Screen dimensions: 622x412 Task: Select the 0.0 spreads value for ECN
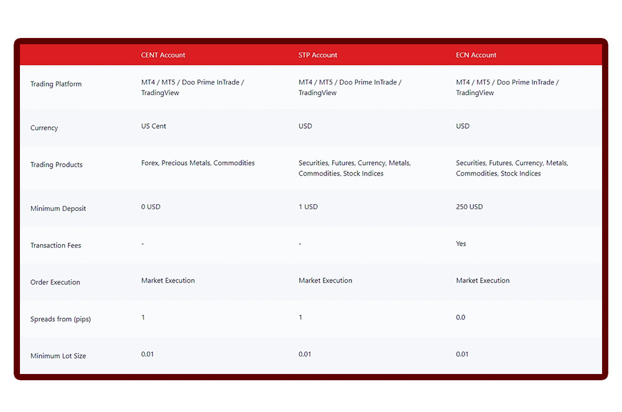460,317
